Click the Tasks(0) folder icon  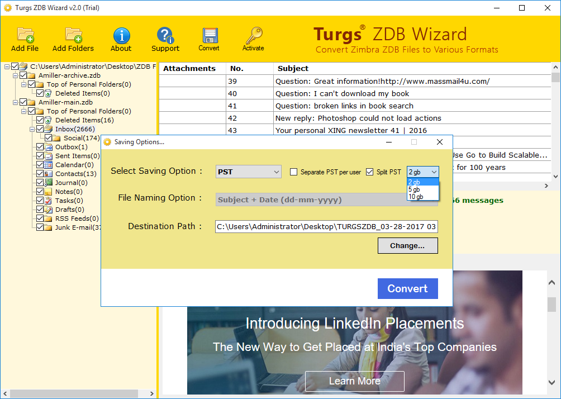click(x=48, y=201)
